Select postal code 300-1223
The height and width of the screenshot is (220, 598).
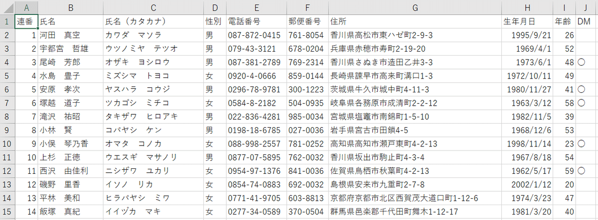click(x=307, y=89)
